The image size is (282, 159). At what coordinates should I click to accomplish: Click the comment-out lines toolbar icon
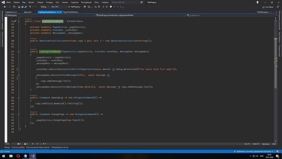(104, 7)
